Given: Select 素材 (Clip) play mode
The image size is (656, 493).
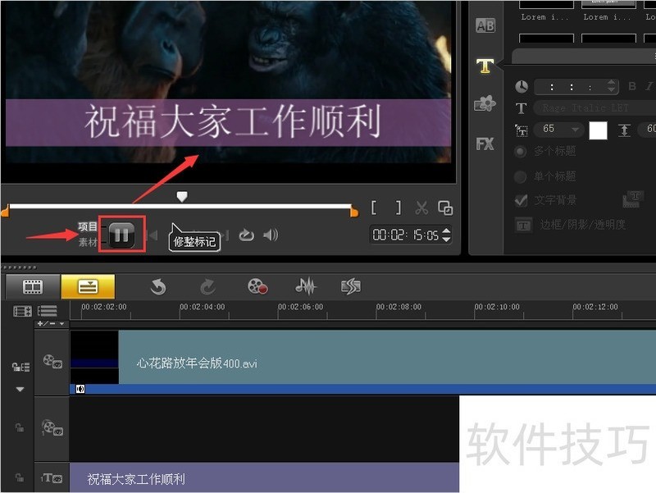Looking at the screenshot, I should 88,242.
